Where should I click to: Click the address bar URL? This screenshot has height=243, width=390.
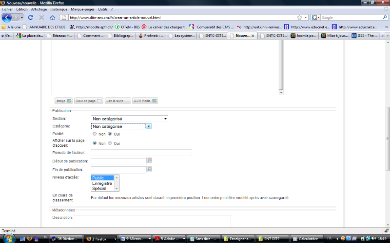click(x=115, y=17)
